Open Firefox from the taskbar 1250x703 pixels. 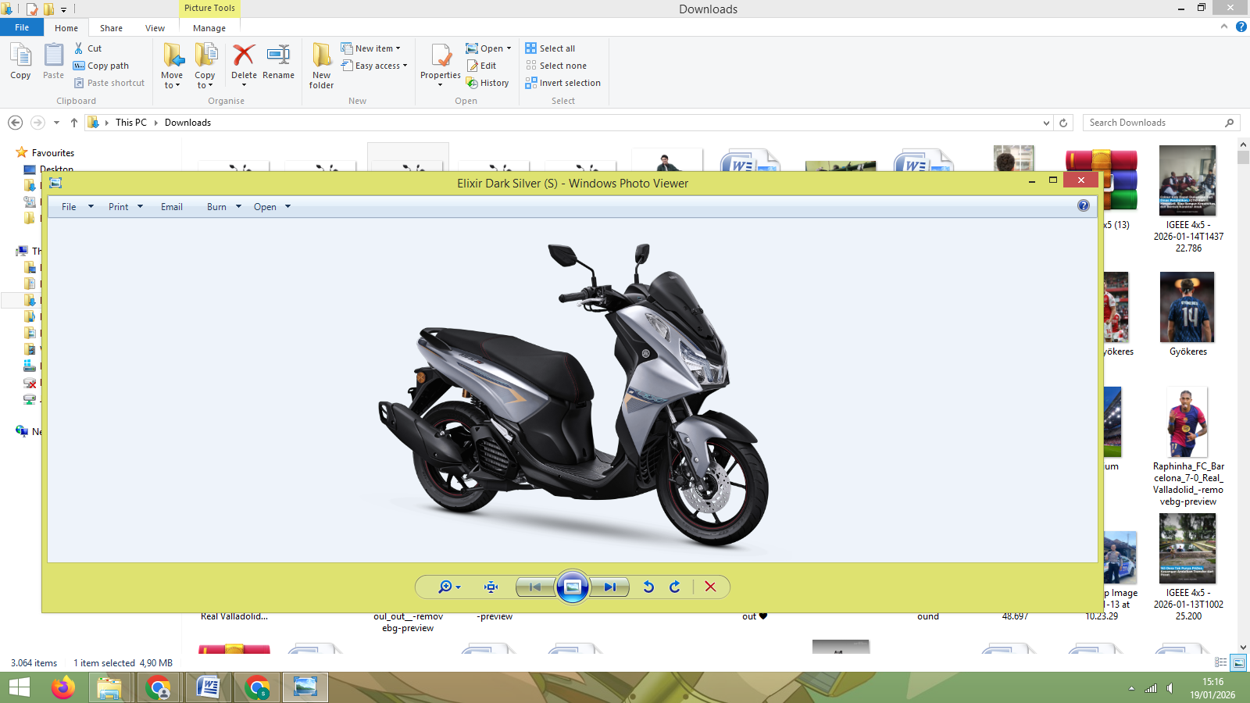62,687
